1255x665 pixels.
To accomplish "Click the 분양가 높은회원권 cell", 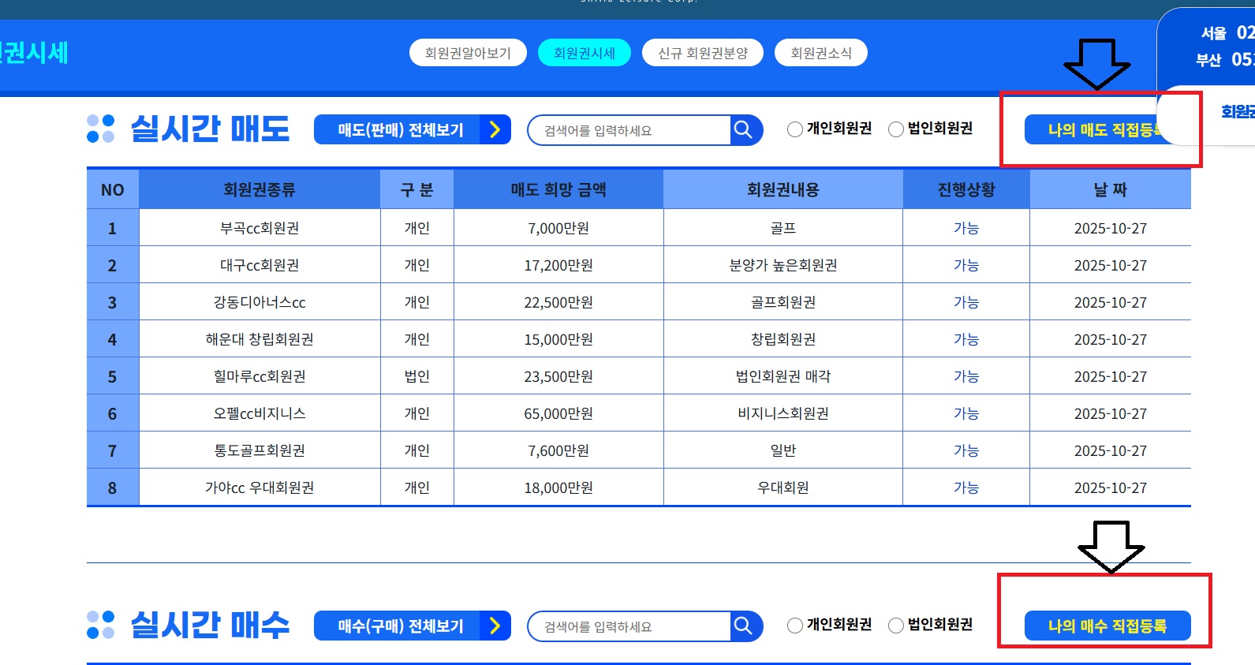I will point(783,265).
